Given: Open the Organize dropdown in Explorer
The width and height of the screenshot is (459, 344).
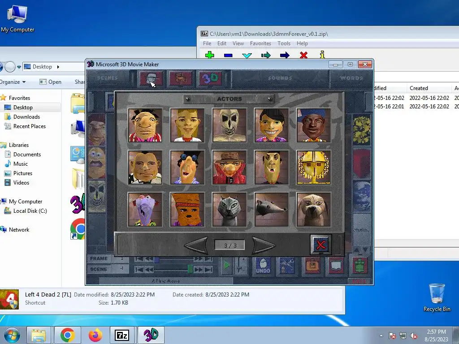Looking at the screenshot, I should tap(13, 82).
